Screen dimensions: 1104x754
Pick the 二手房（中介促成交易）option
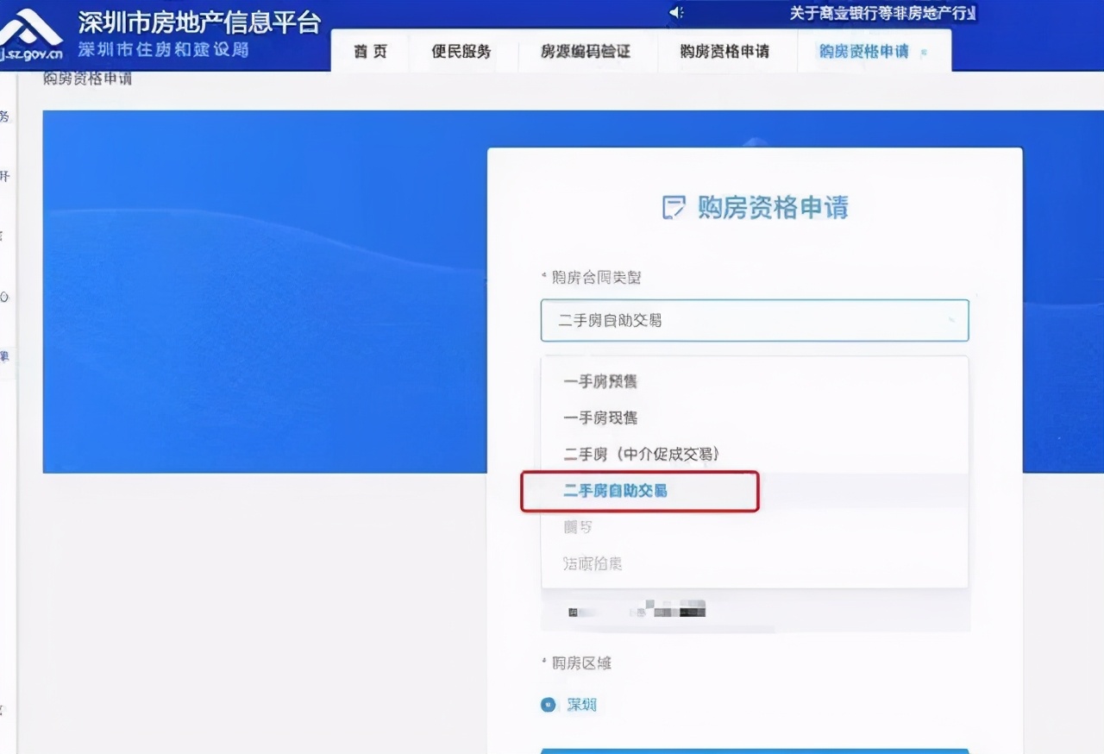pos(755,454)
